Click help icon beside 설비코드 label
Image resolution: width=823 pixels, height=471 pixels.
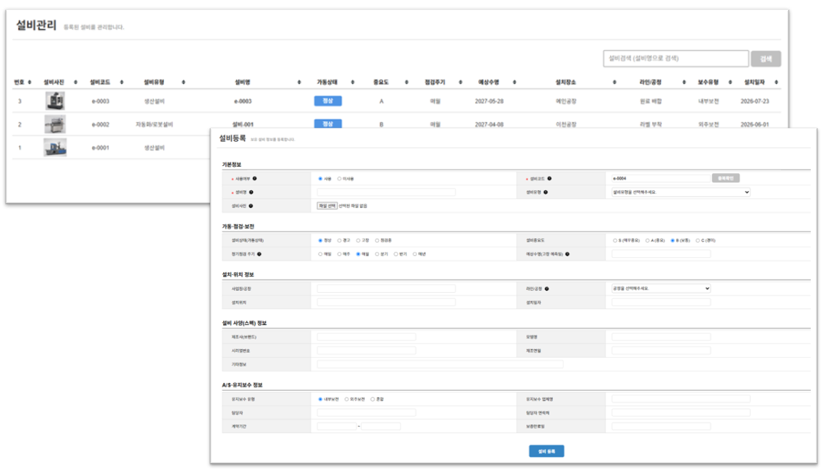tap(549, 179)
